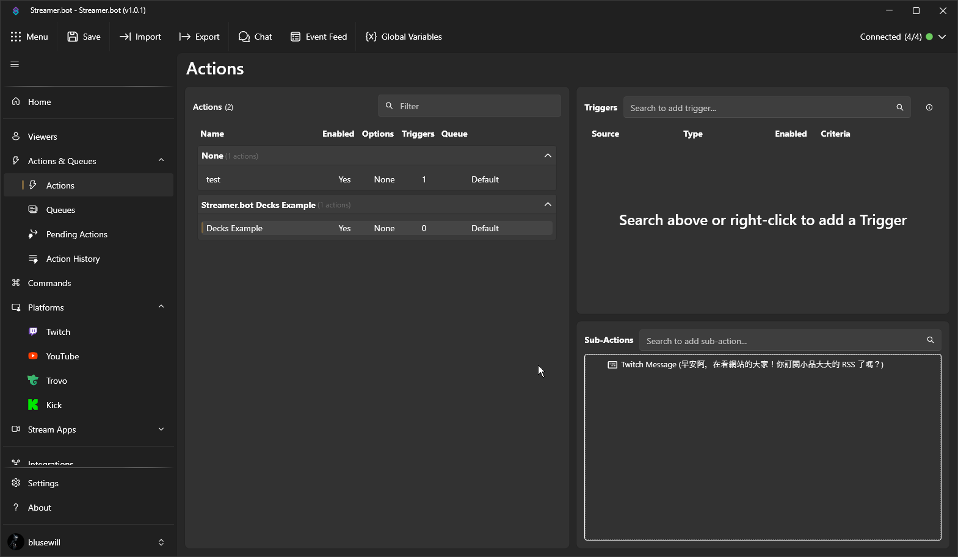Open the YouTube platform page
Viewport: 958px width, 557px height.
click(x=62, y=356)
